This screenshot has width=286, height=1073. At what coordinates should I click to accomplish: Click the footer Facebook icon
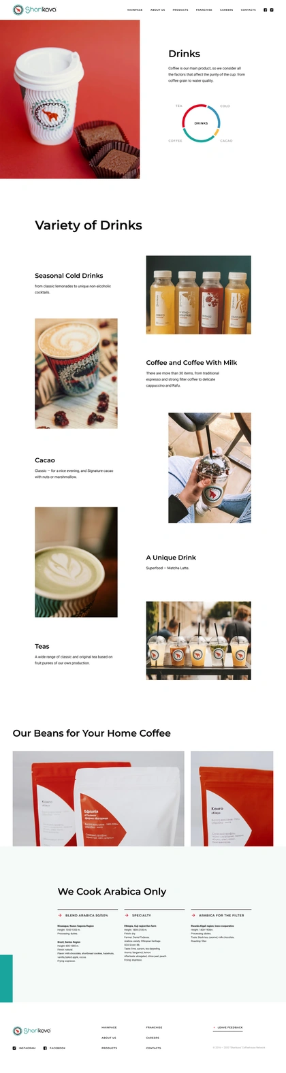click(x=45, y=1048)
